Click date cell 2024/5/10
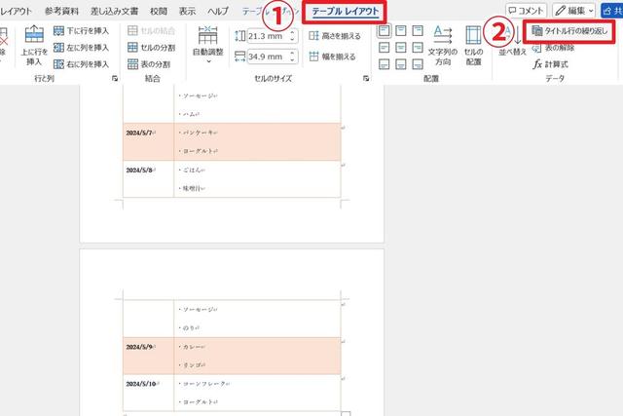Screen dimensions: 623x416 point(143,384)
